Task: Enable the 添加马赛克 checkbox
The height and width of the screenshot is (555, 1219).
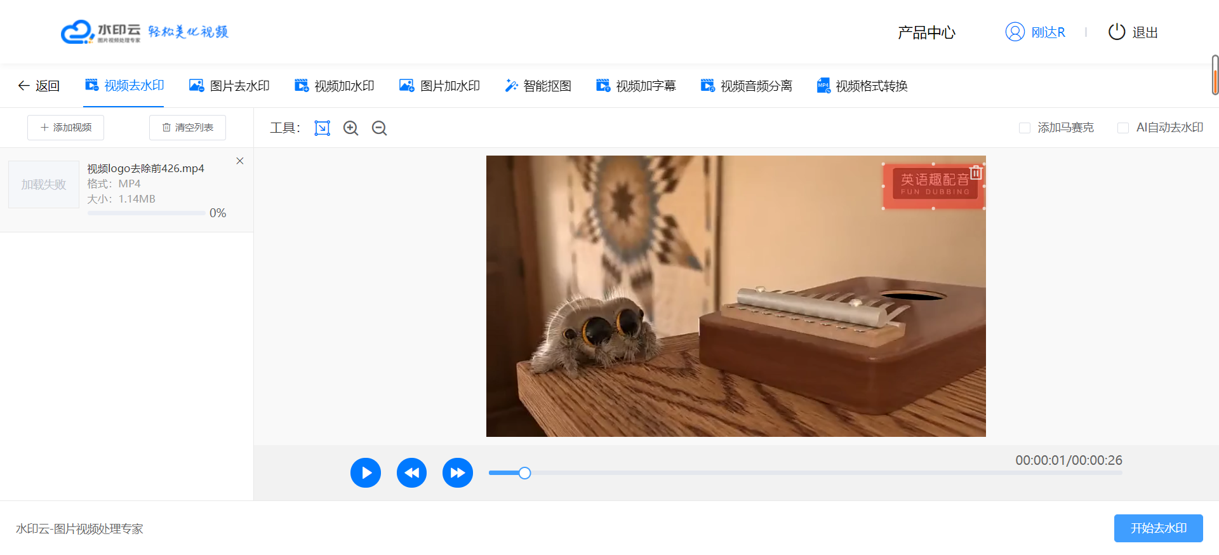Action: (1025, 128)
